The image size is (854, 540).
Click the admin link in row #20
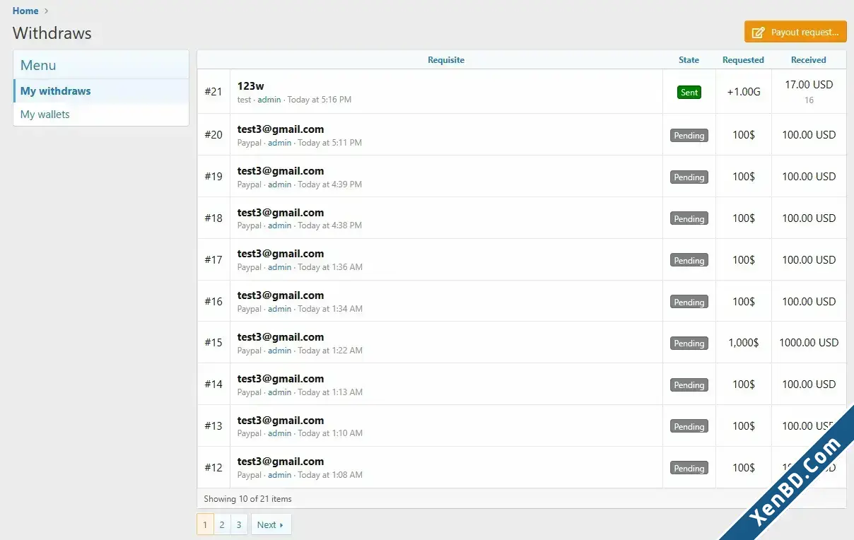(279, 143)
